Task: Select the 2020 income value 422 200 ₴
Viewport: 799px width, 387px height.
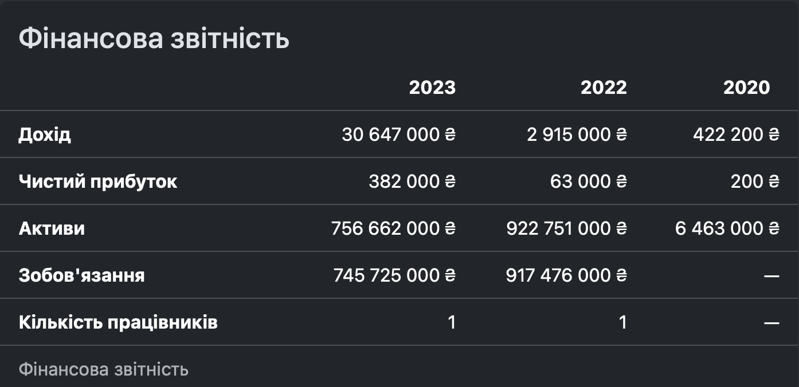Action: (x=736, y=135)
